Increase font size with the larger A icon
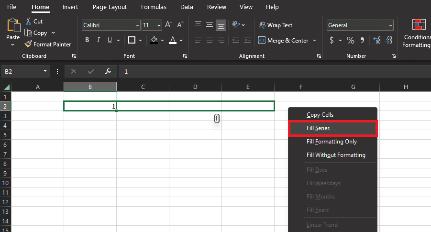The image size is (431, 232). point(168,25)
